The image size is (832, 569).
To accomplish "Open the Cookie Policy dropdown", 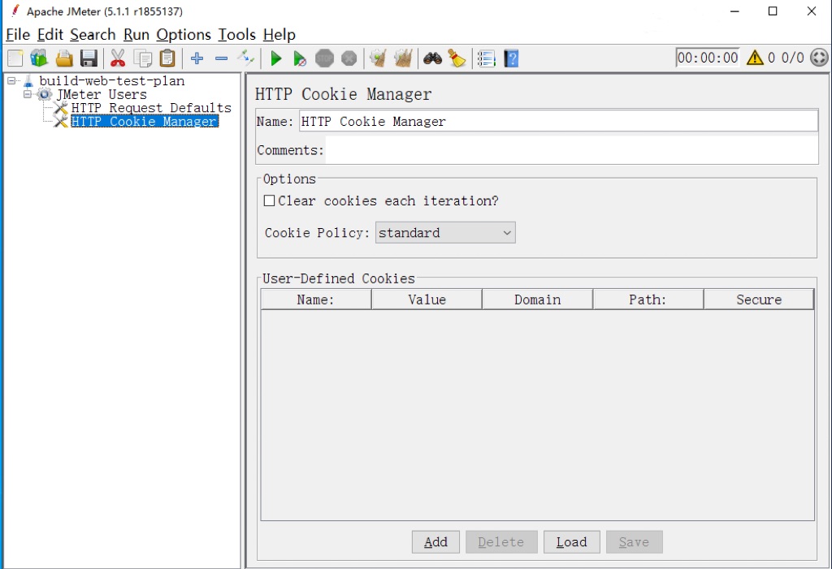I will 445,233.
